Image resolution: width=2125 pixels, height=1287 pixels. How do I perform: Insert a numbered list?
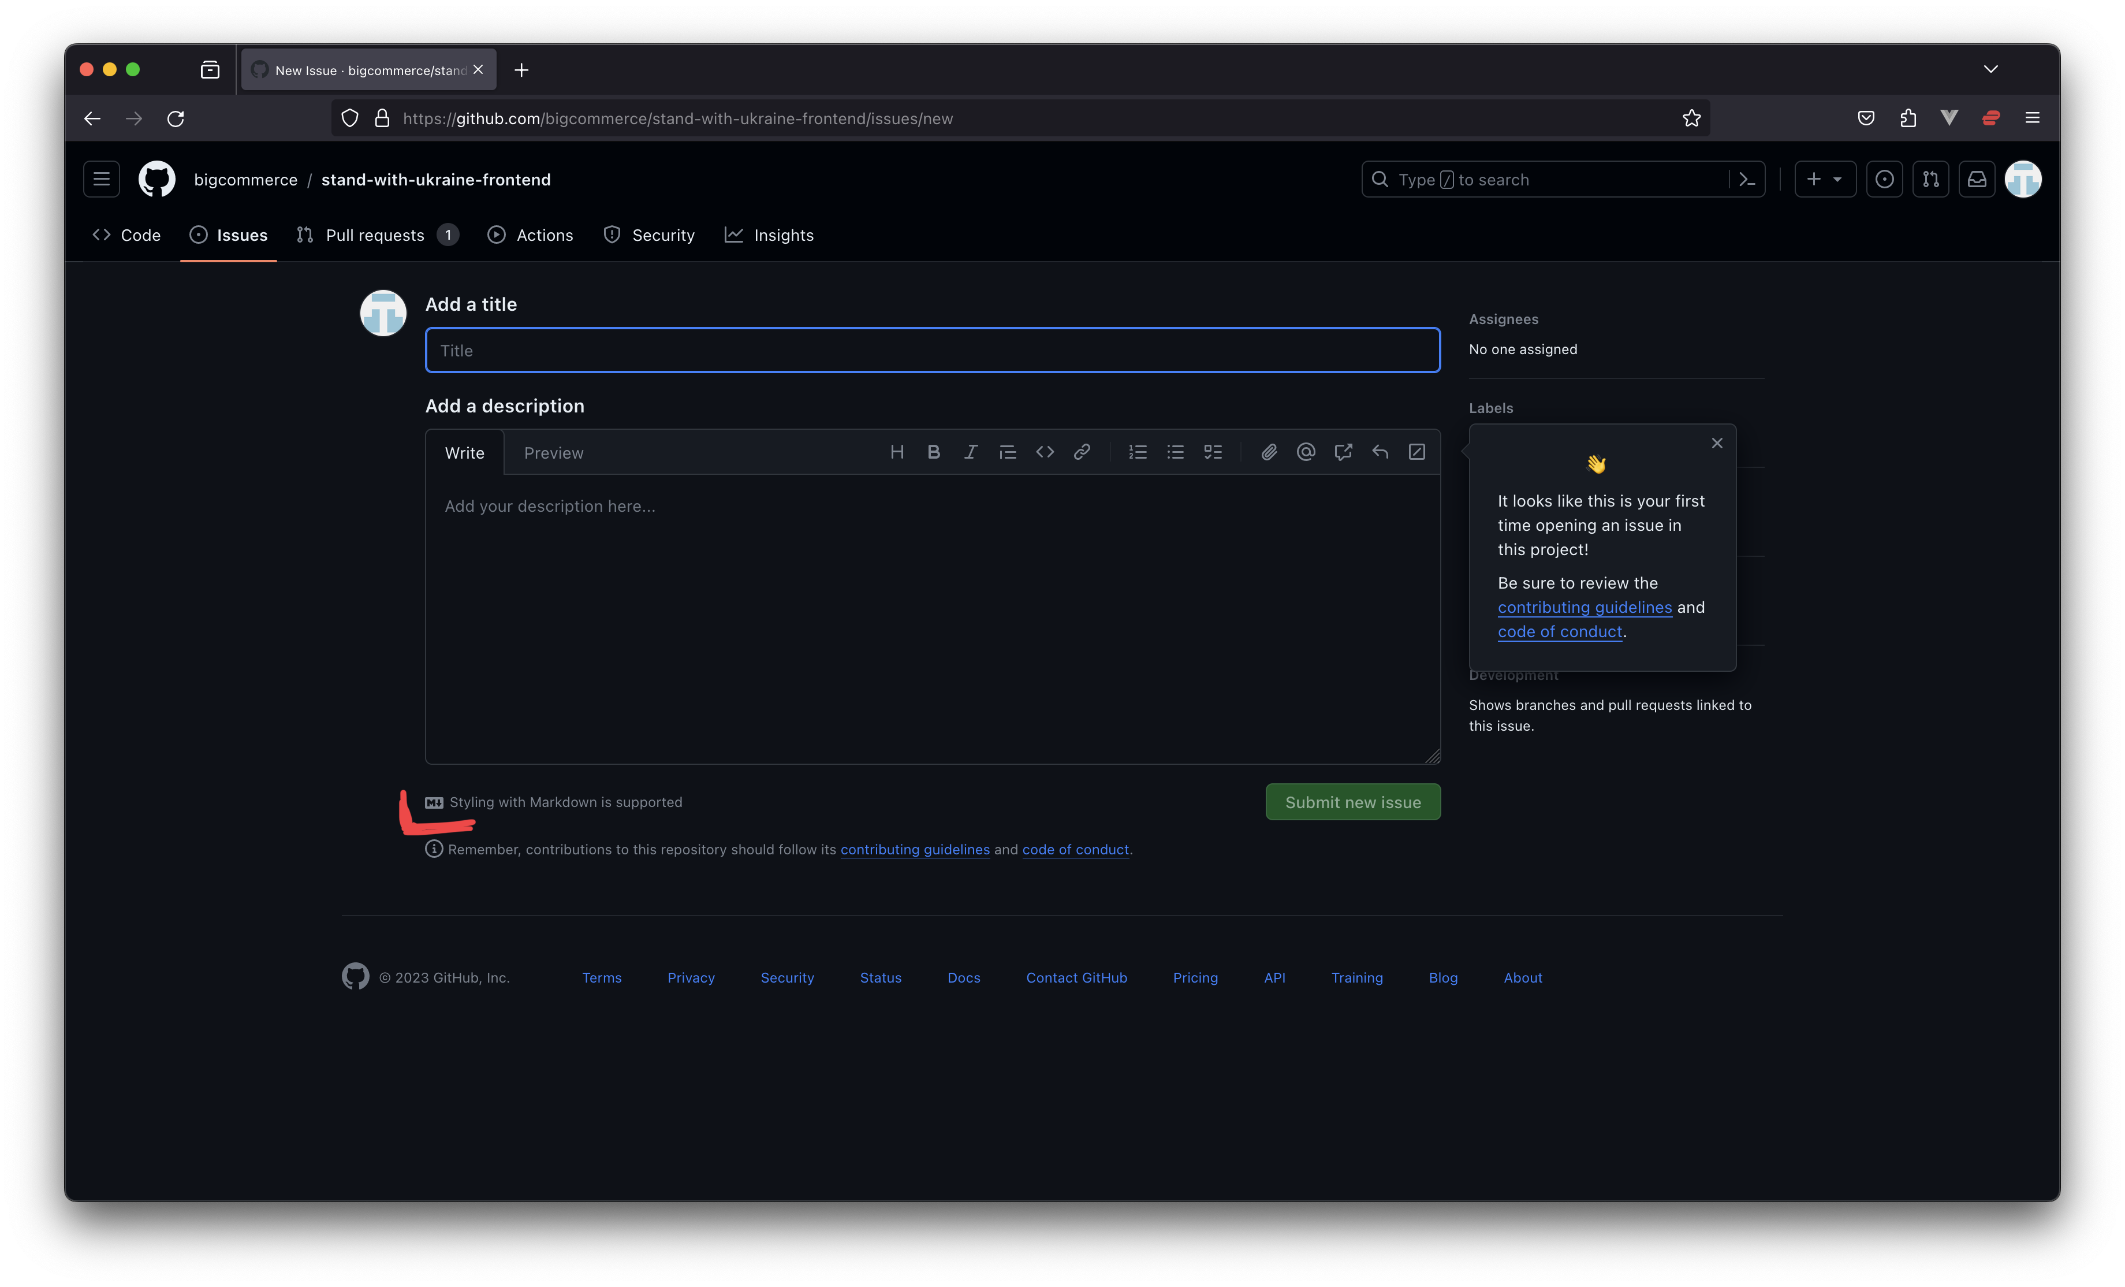[1138, 452]
